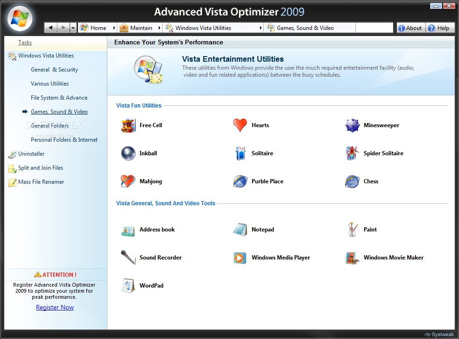Click Mass File Renamer icon

click(12, 182)
